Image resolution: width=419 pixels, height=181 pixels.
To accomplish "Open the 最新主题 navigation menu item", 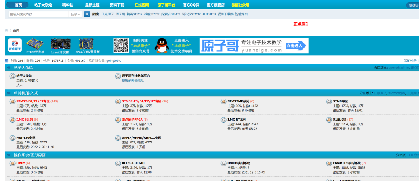I will 92,5.
